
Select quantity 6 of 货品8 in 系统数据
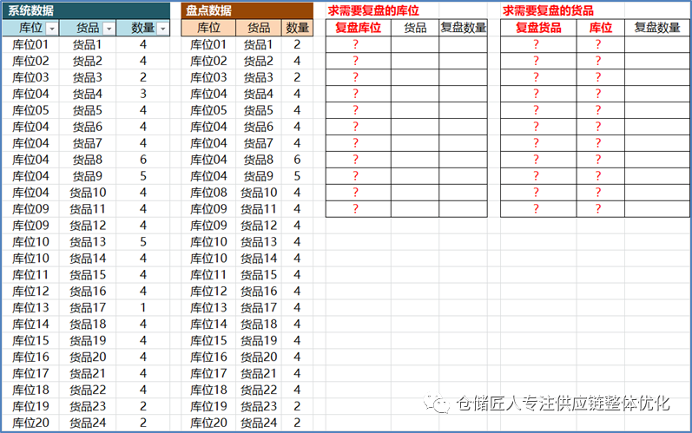point(143,160)
